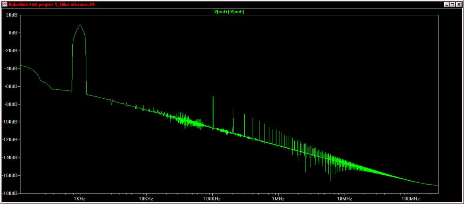
Task: Click the 20dB vertical axis label
Action: 12,15
